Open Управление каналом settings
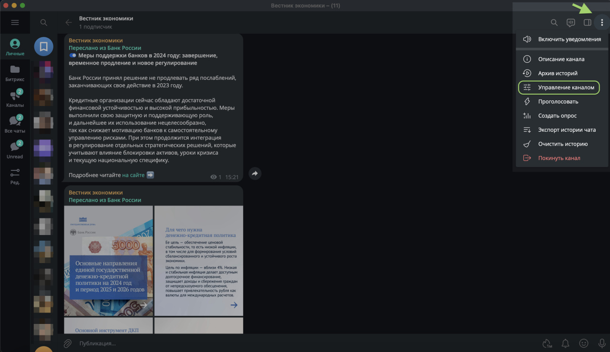Screen dimensions: 610x352 [559, 88]
